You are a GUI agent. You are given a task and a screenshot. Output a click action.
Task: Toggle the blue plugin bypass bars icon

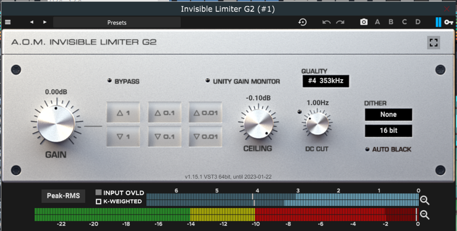438,22
